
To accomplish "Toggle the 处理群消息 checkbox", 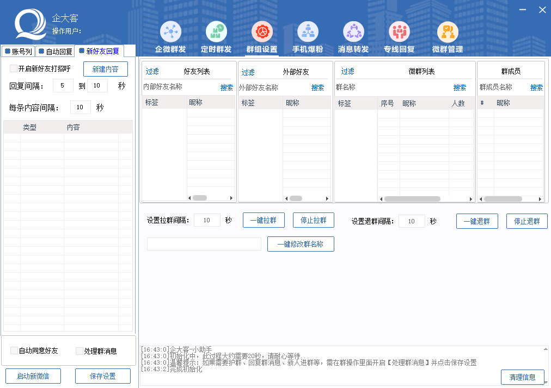I will (x=79, y=351).
